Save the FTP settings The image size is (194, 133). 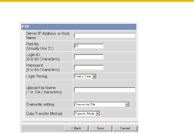100,128
